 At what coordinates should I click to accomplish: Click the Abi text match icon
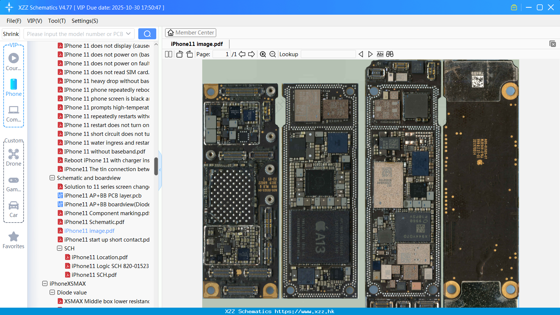click(x=380, y=54)
